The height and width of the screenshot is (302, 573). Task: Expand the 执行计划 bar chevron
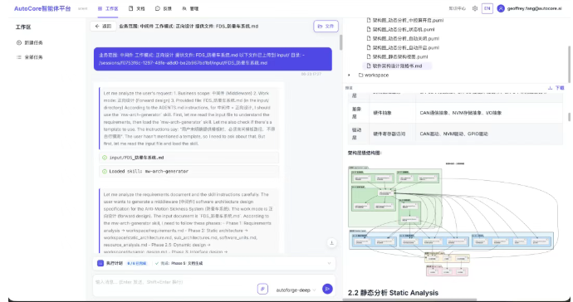coord(329,263)
